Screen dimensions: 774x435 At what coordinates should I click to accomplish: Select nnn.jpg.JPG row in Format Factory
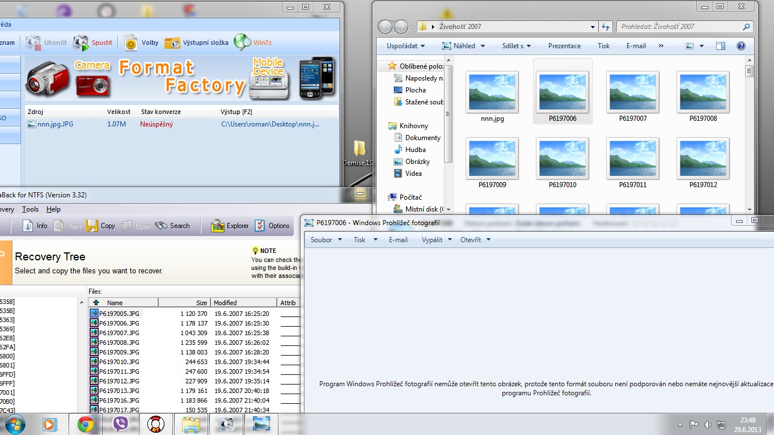click(x=181, y=124)
